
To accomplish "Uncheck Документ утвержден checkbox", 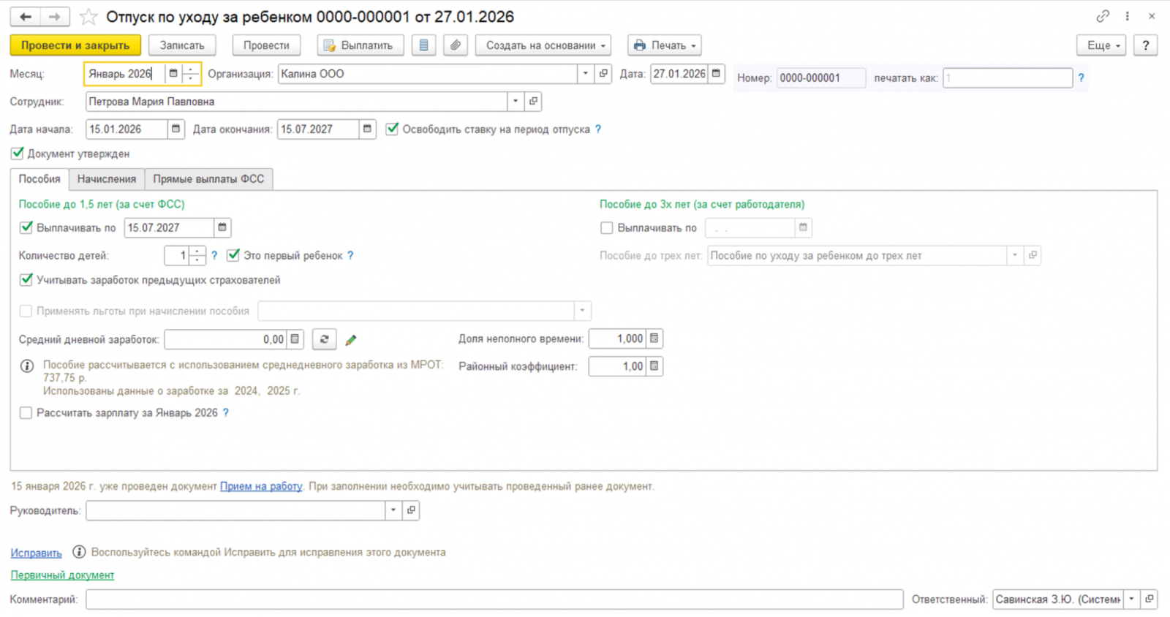I will click(18, 154).
